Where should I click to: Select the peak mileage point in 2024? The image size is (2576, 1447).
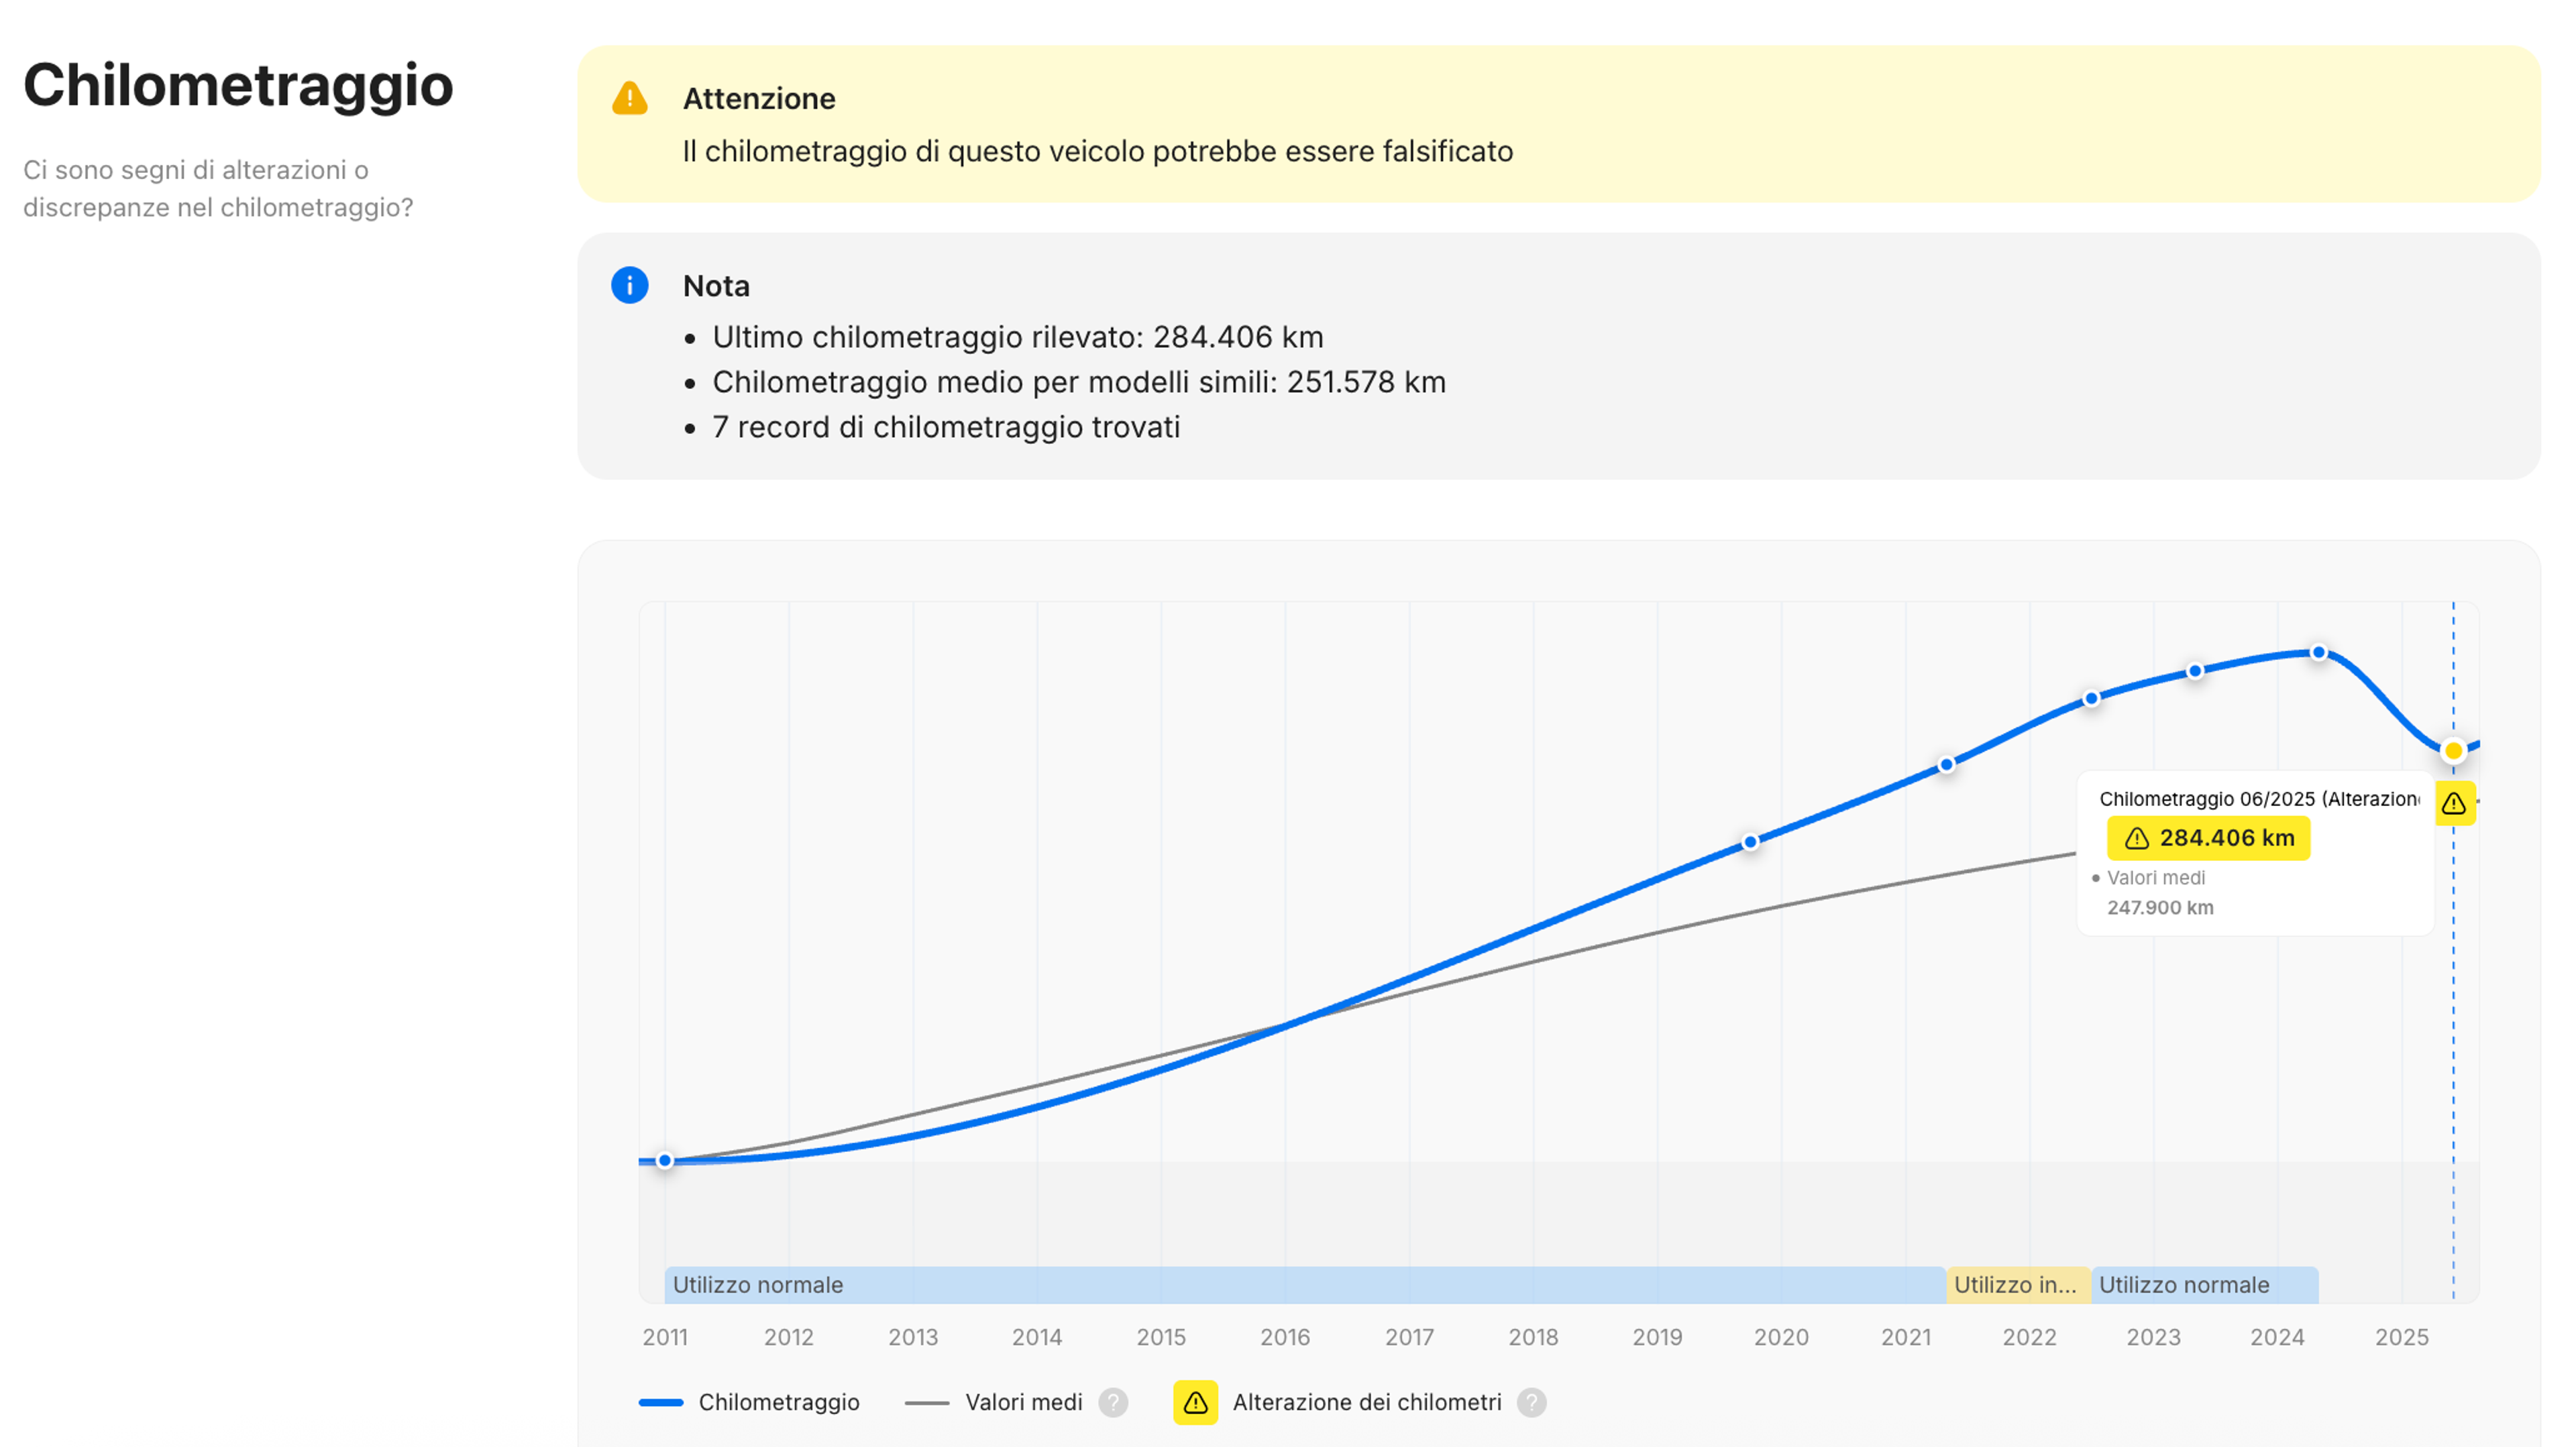(2318, 652)
